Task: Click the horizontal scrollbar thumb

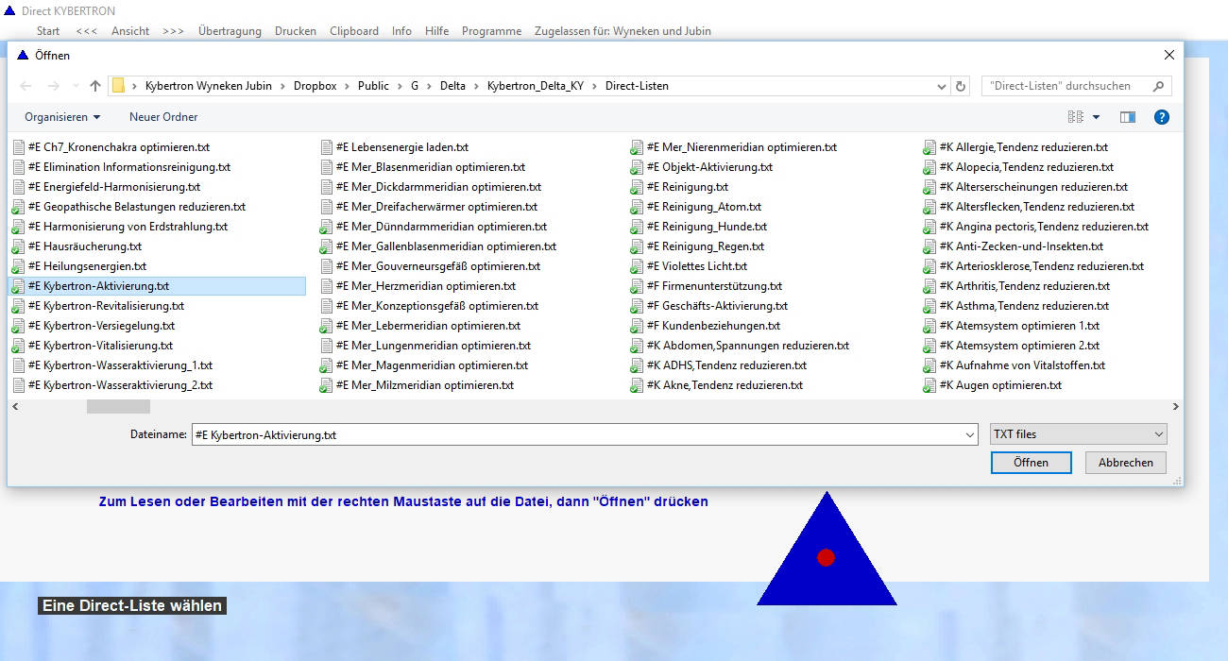Action: point(118,407)
